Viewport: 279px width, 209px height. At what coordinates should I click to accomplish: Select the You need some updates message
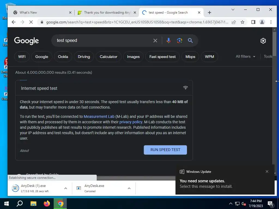tap(202, 181)
